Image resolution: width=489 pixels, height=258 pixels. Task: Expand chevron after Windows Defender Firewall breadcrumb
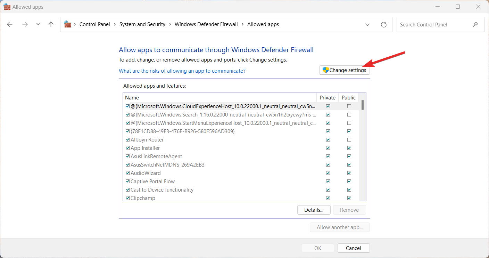pos(242,24)
